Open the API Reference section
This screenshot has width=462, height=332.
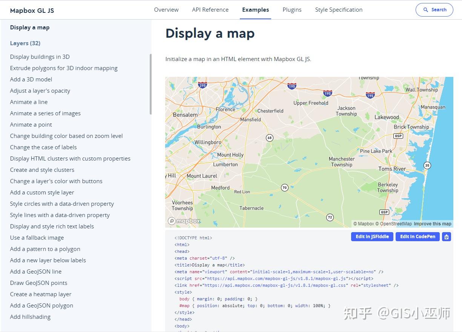point(210,10)
